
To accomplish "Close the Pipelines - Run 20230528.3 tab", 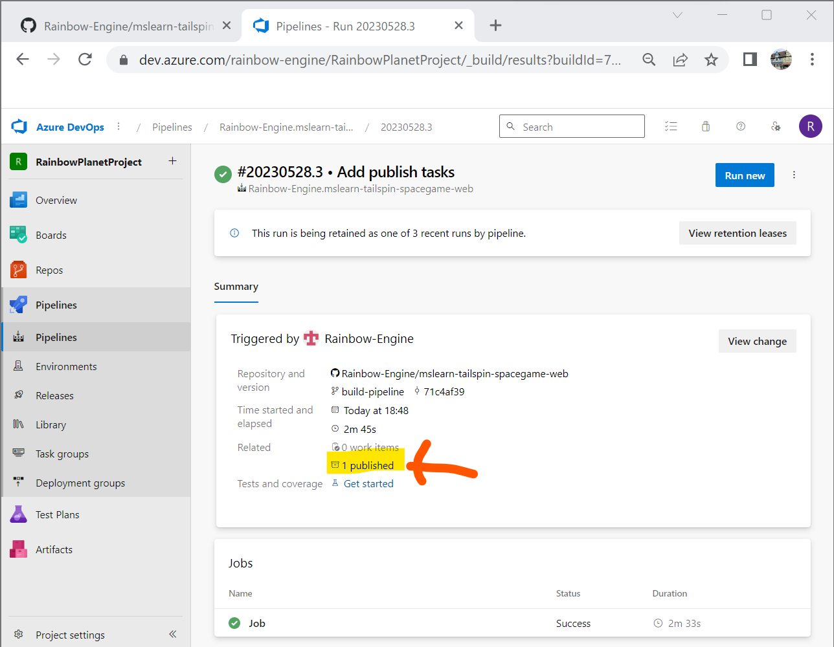I will (x=458, y=25).
